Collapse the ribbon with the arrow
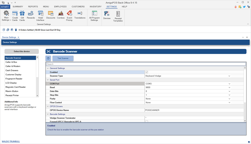251x144 pixels. pyautogui.click(x=248, y=24)
